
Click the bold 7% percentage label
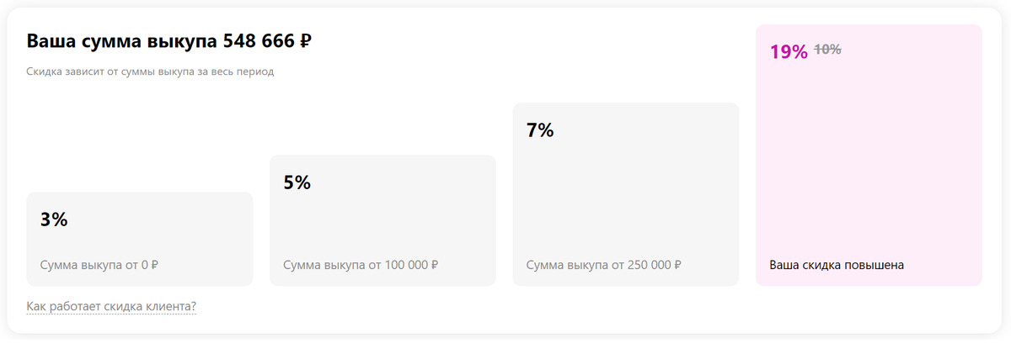click(540, 130)
